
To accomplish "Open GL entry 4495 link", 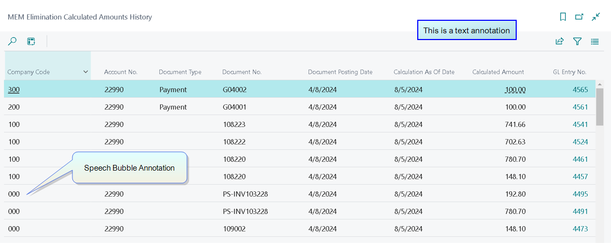I will [580, 194].
